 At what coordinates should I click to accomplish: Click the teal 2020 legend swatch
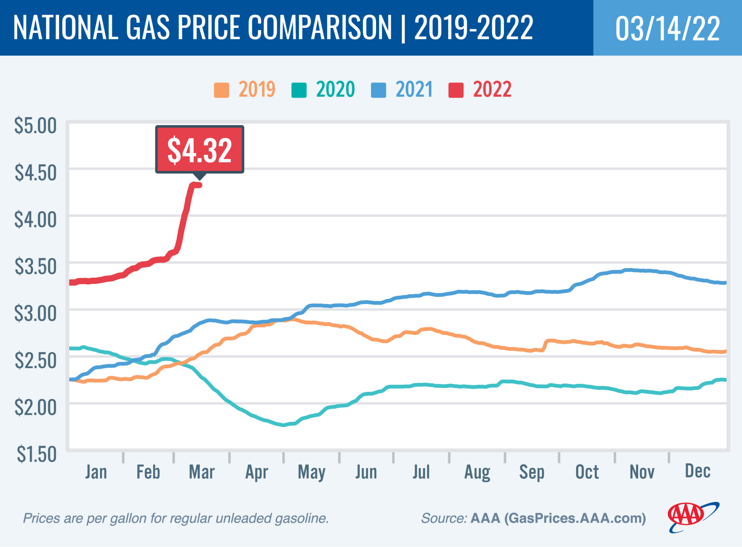point(299,90)
